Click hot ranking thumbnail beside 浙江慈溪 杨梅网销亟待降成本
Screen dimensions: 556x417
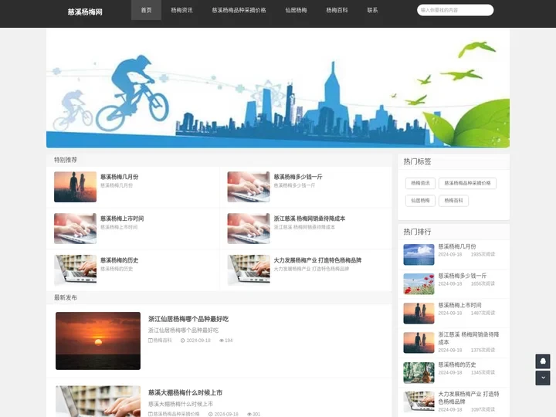(x=419, y=343)
